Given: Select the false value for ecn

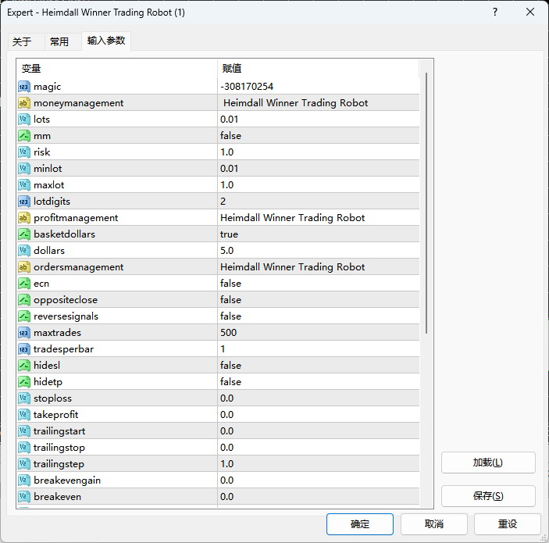Looking at the screenshot, I should (230, 284).
